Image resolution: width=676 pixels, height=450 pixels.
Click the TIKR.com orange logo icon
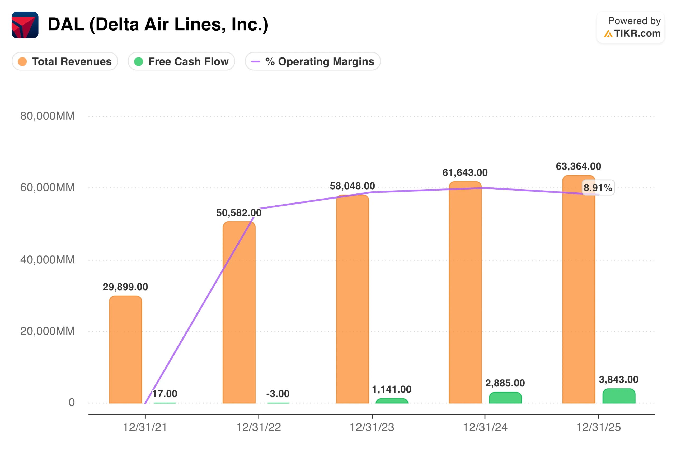[608, 34]
